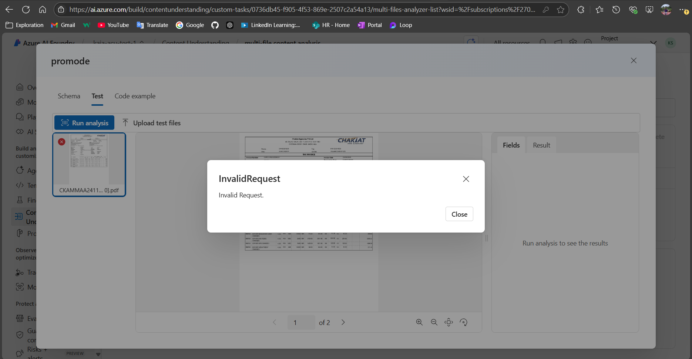
Task: Open favorites list icon
Action: pos(599,10)
